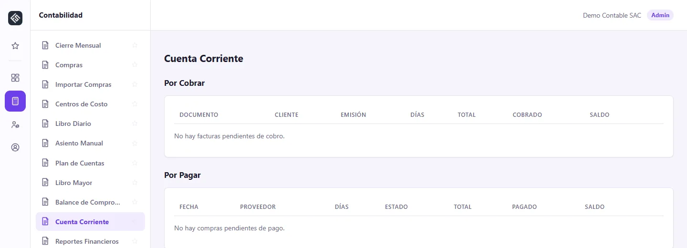Image resolution: width=687 pixels, height=248 pixels.
Task: Click document icon beside Libro Diario
Action: [x=45, y=124]
